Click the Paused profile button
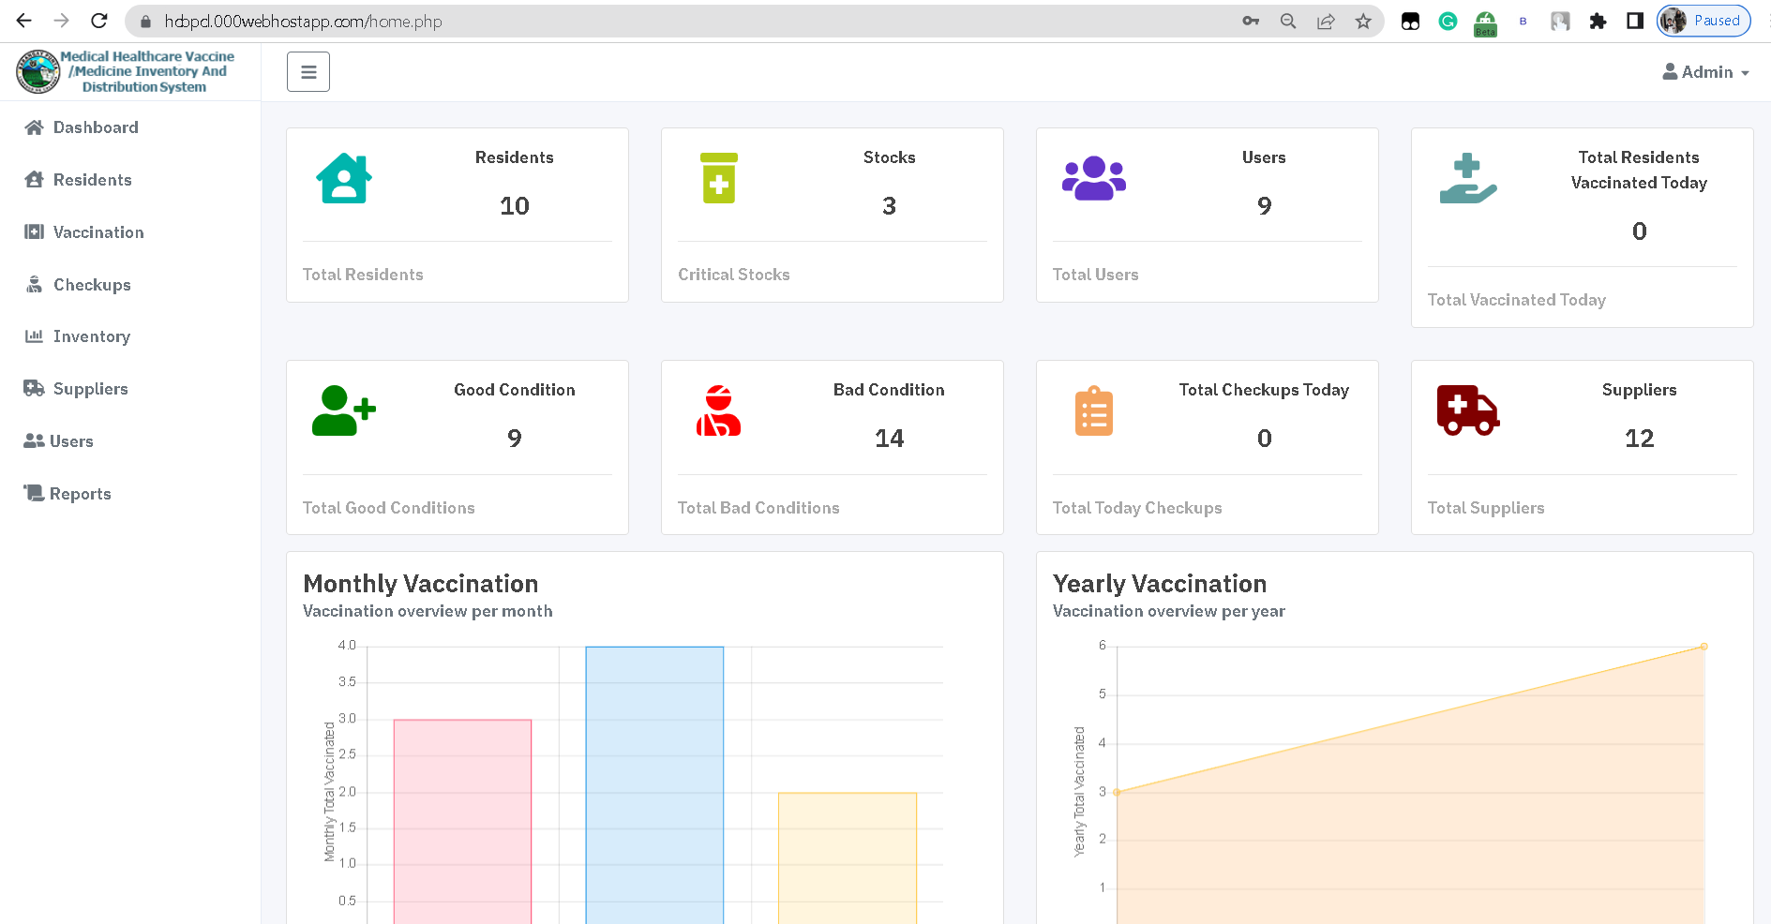1771x924 pixels. pos(1703,20)
